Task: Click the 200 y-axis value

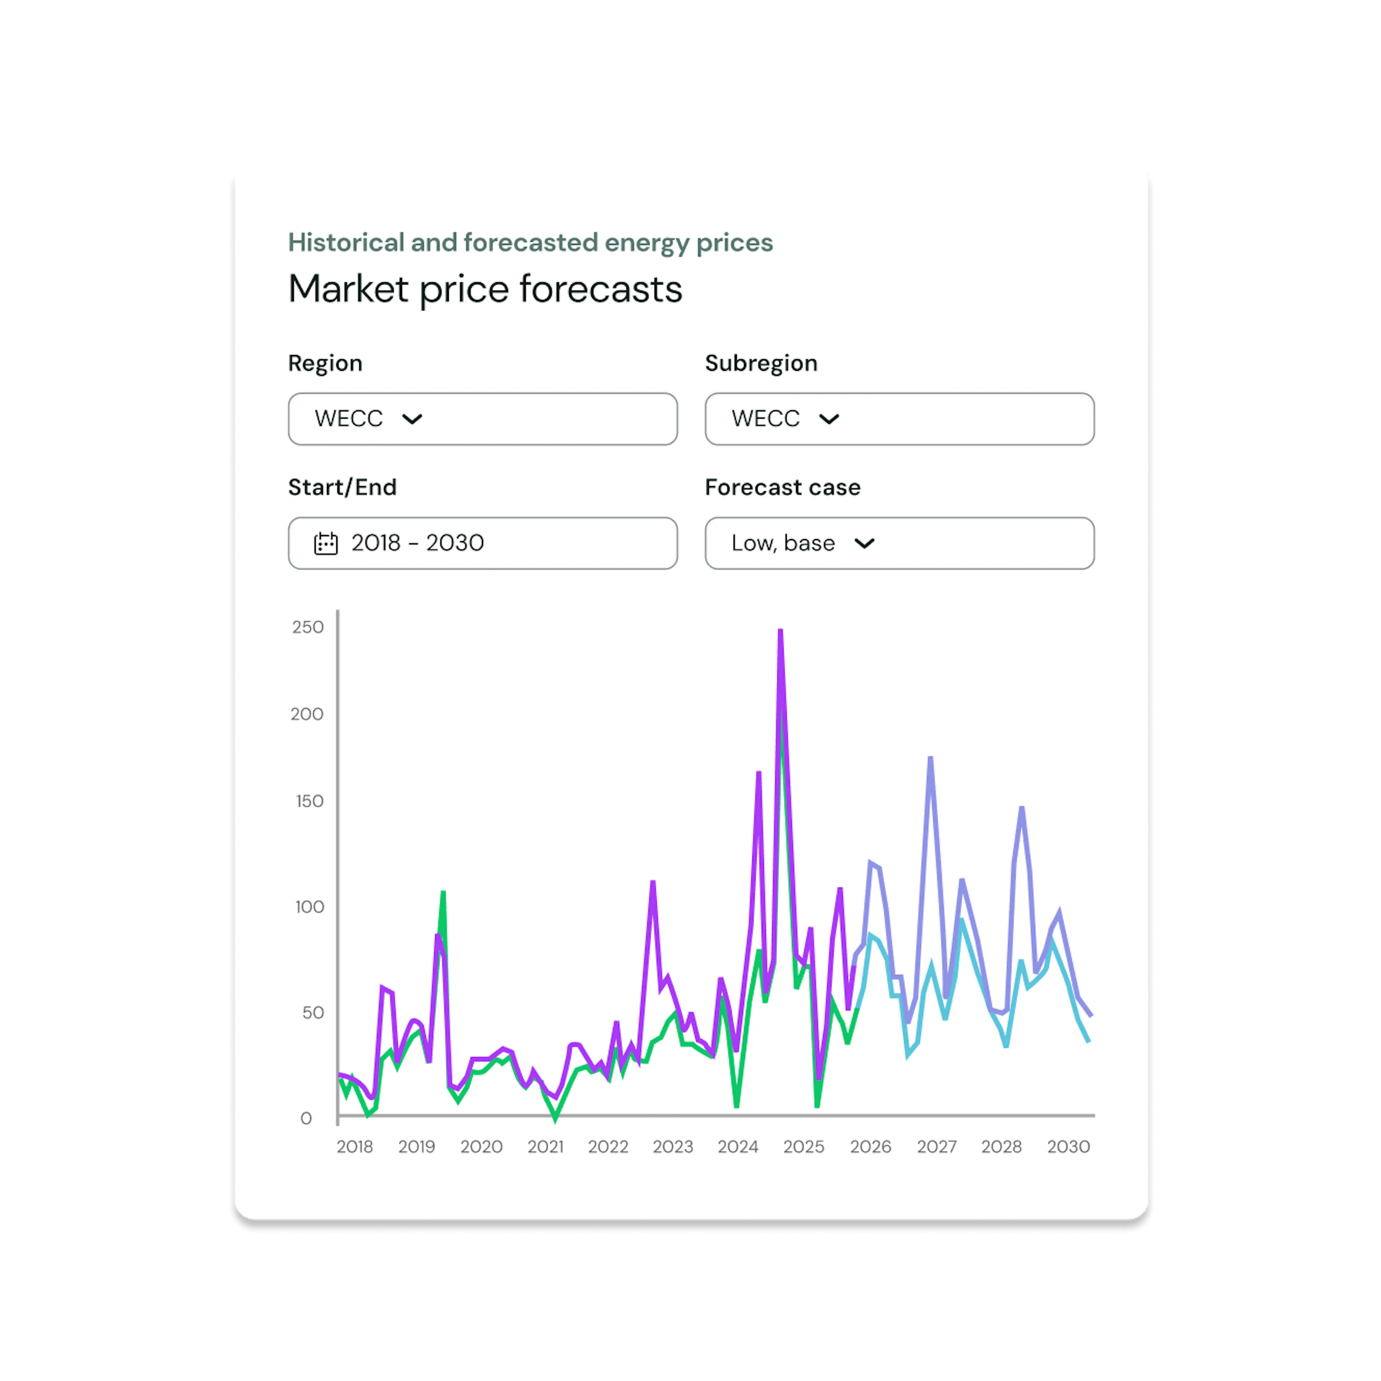Action: (307, 714)
